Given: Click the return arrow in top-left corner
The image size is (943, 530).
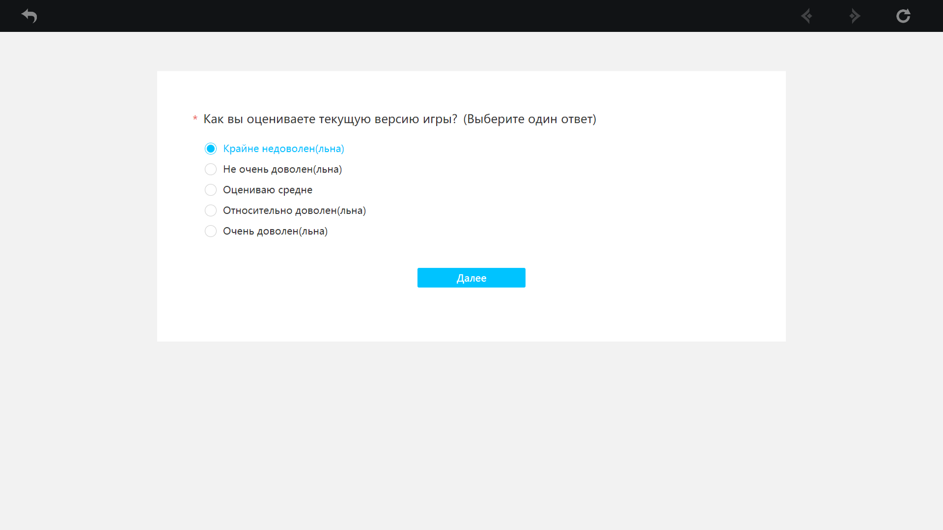Looking at the screenshot, I should [x=29, y=16].
